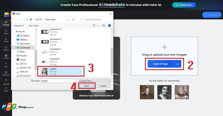Select the Adjust tool in Fotor sidebar
Screen dimensions: 223x116
point(6,32)
